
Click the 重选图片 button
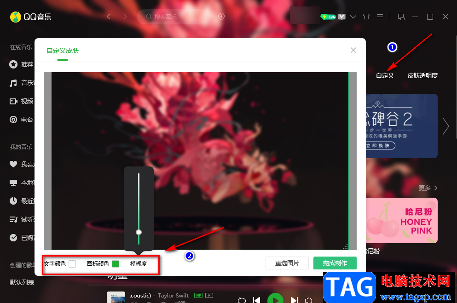point(287,263)
